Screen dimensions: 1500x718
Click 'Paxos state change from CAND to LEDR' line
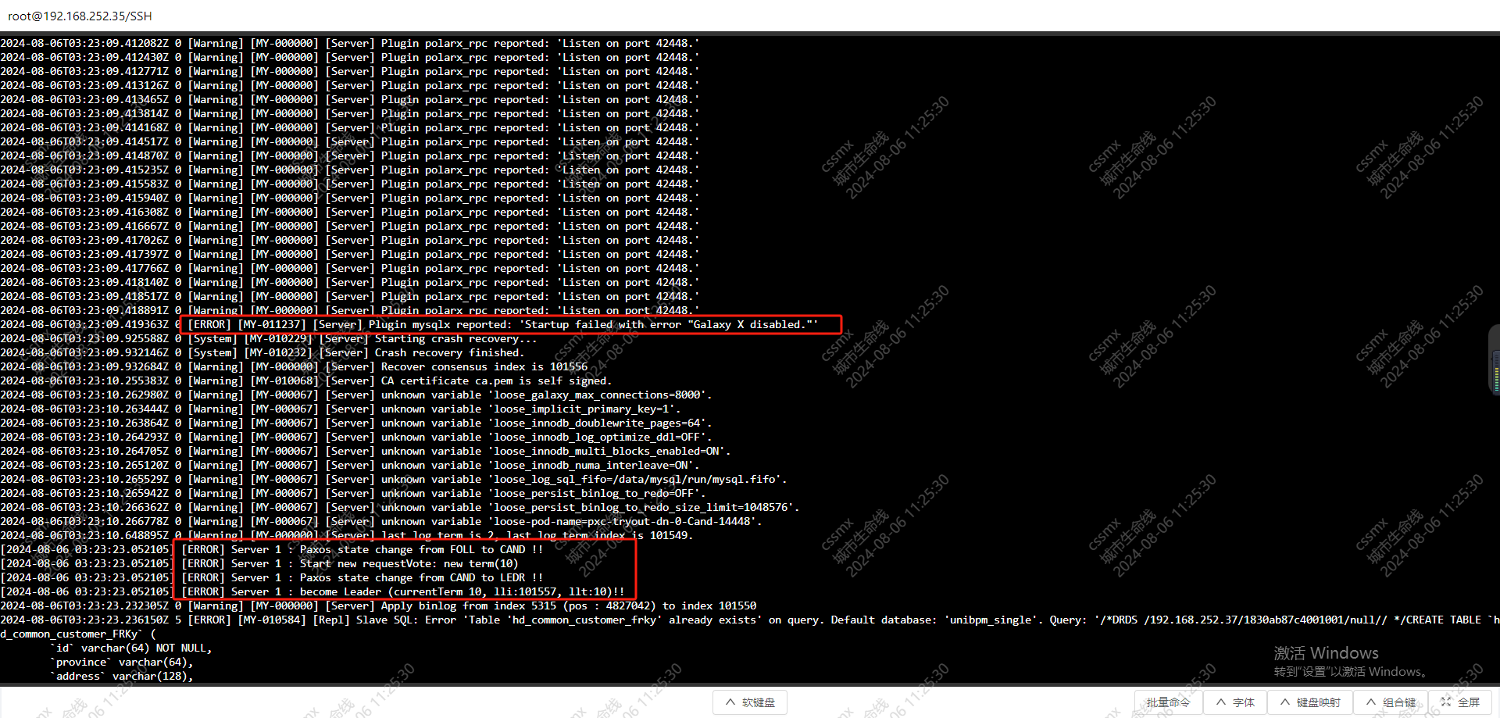point(272,578)
